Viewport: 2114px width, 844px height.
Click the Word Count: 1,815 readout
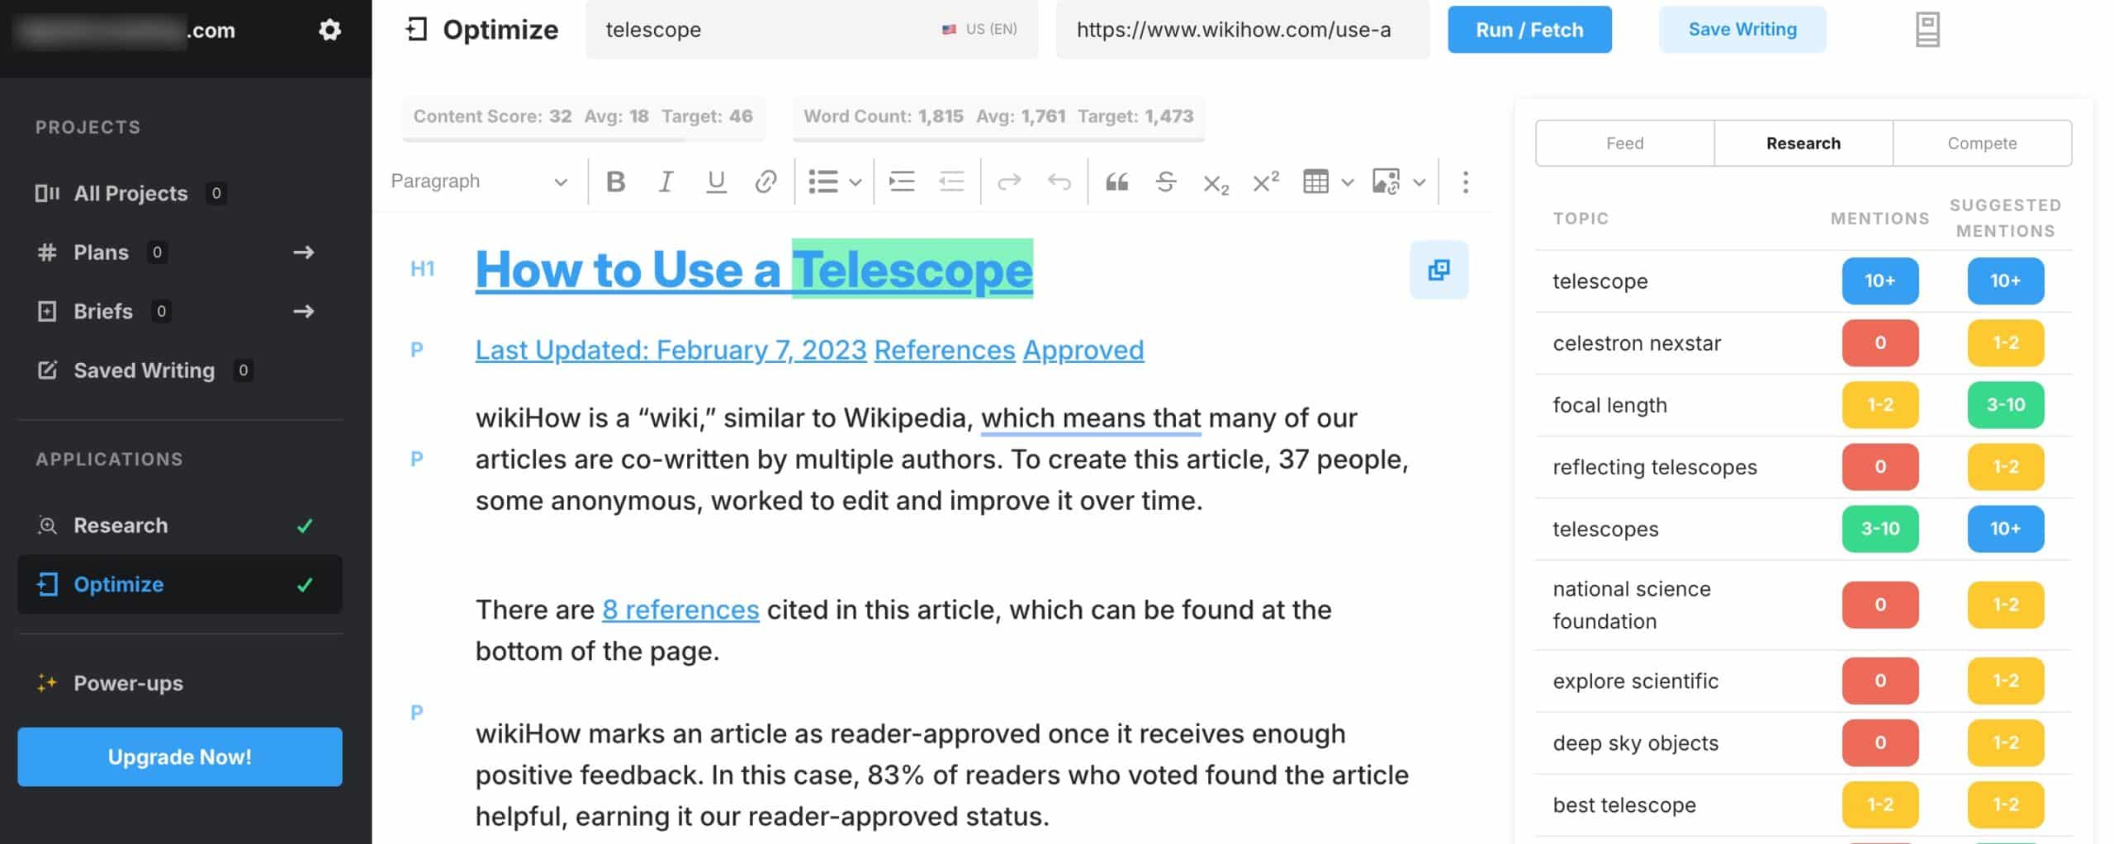click(x=883, y=116)
